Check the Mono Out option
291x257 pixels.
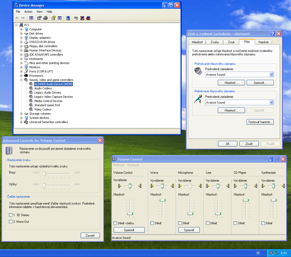11,222
